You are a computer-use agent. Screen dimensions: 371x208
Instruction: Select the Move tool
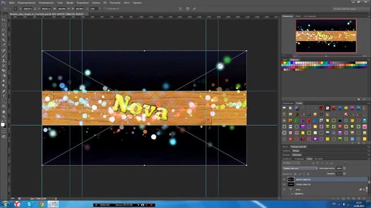pyautogui.click(x=4, y=20)
